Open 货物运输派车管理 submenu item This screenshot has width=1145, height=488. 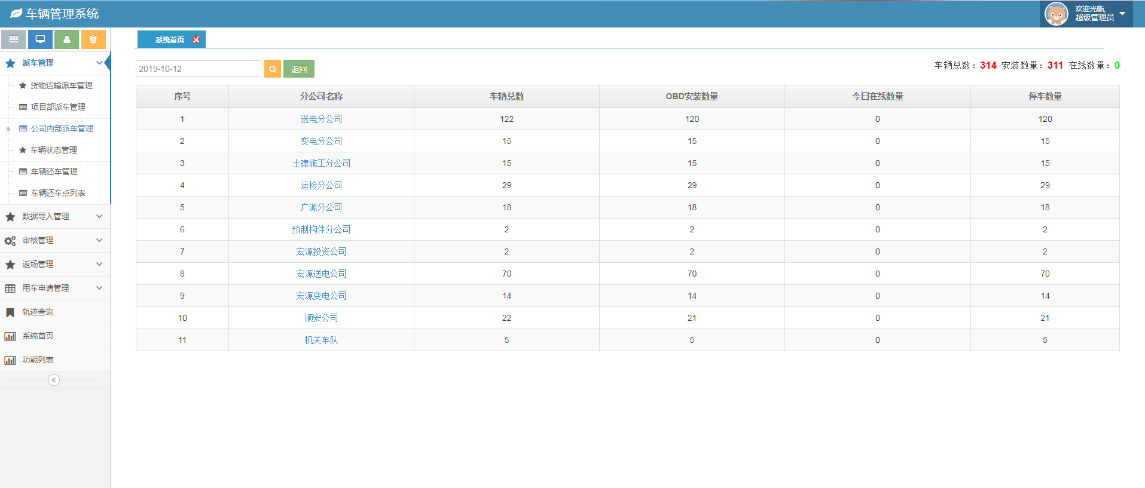pos(62,85)
